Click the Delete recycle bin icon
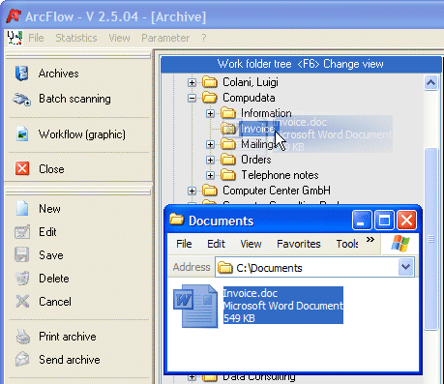Screen dimensions: 444x384 (x=22, y=278)
